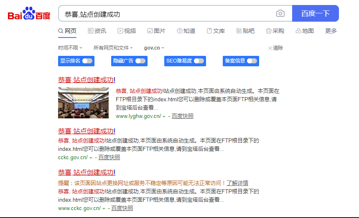Click the Baidu logo
Image resolution: width=359 pixels, height=218 pixels.
point(29,14)
